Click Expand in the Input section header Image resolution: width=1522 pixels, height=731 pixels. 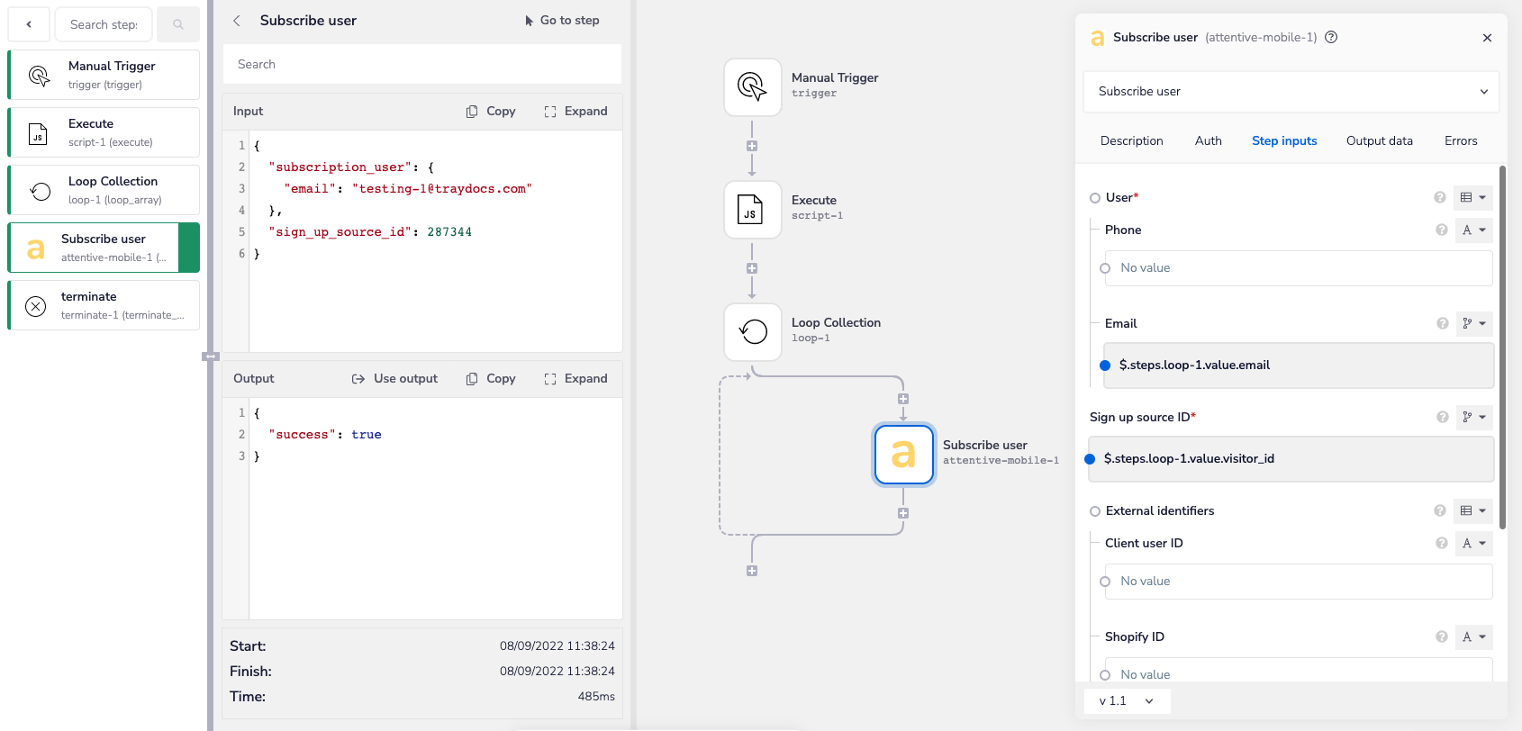click(x=575, y=112)
